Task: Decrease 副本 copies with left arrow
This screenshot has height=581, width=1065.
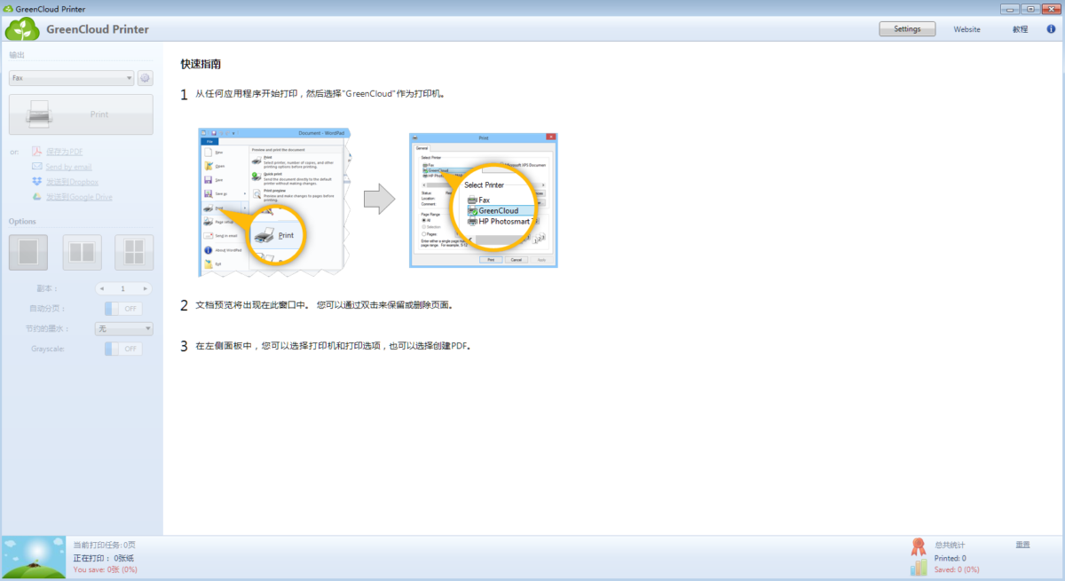Action: click(102, 288)
